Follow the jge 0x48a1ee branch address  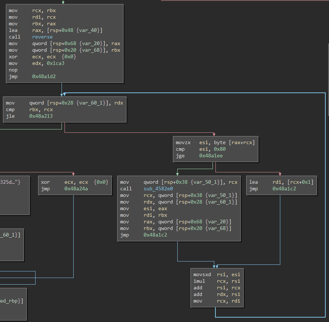[211, 156]
